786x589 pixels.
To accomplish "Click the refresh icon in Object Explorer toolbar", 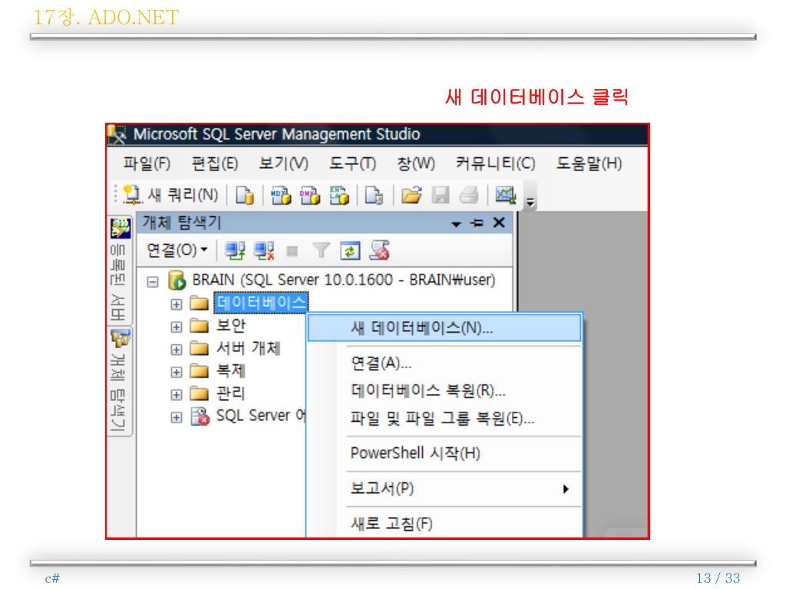I will [x=350, y=251].
